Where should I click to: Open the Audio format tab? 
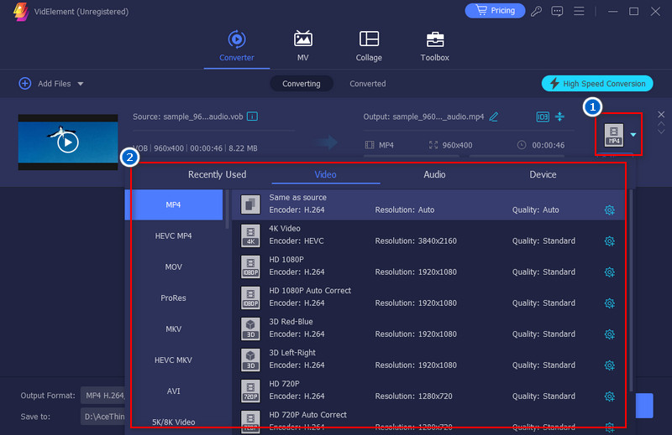tap(434, 174)
